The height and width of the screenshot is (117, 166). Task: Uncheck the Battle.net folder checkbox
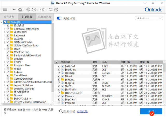8,36
